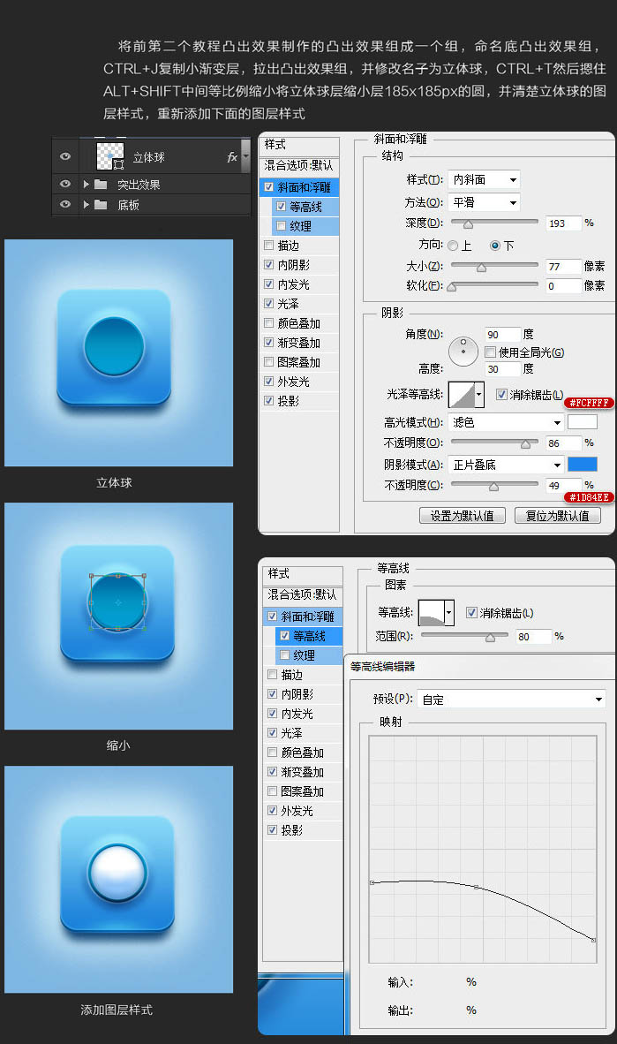The width and height of the screenshot is (617, 1044).
Task: Click the 大小 slider handle
Action: 481,267
